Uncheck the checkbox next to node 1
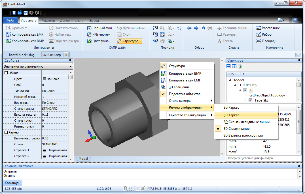This screenshot has width=305, height=194. [245, 90]
